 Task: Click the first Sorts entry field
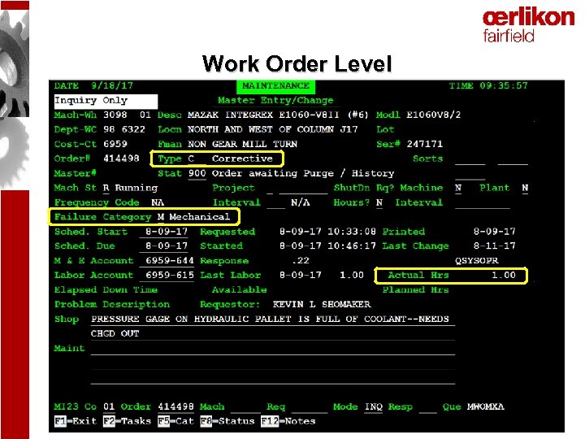(470, 159)
